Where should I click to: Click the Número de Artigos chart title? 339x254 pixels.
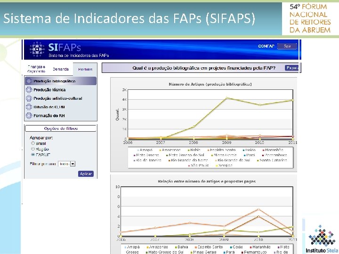point(210,84)
